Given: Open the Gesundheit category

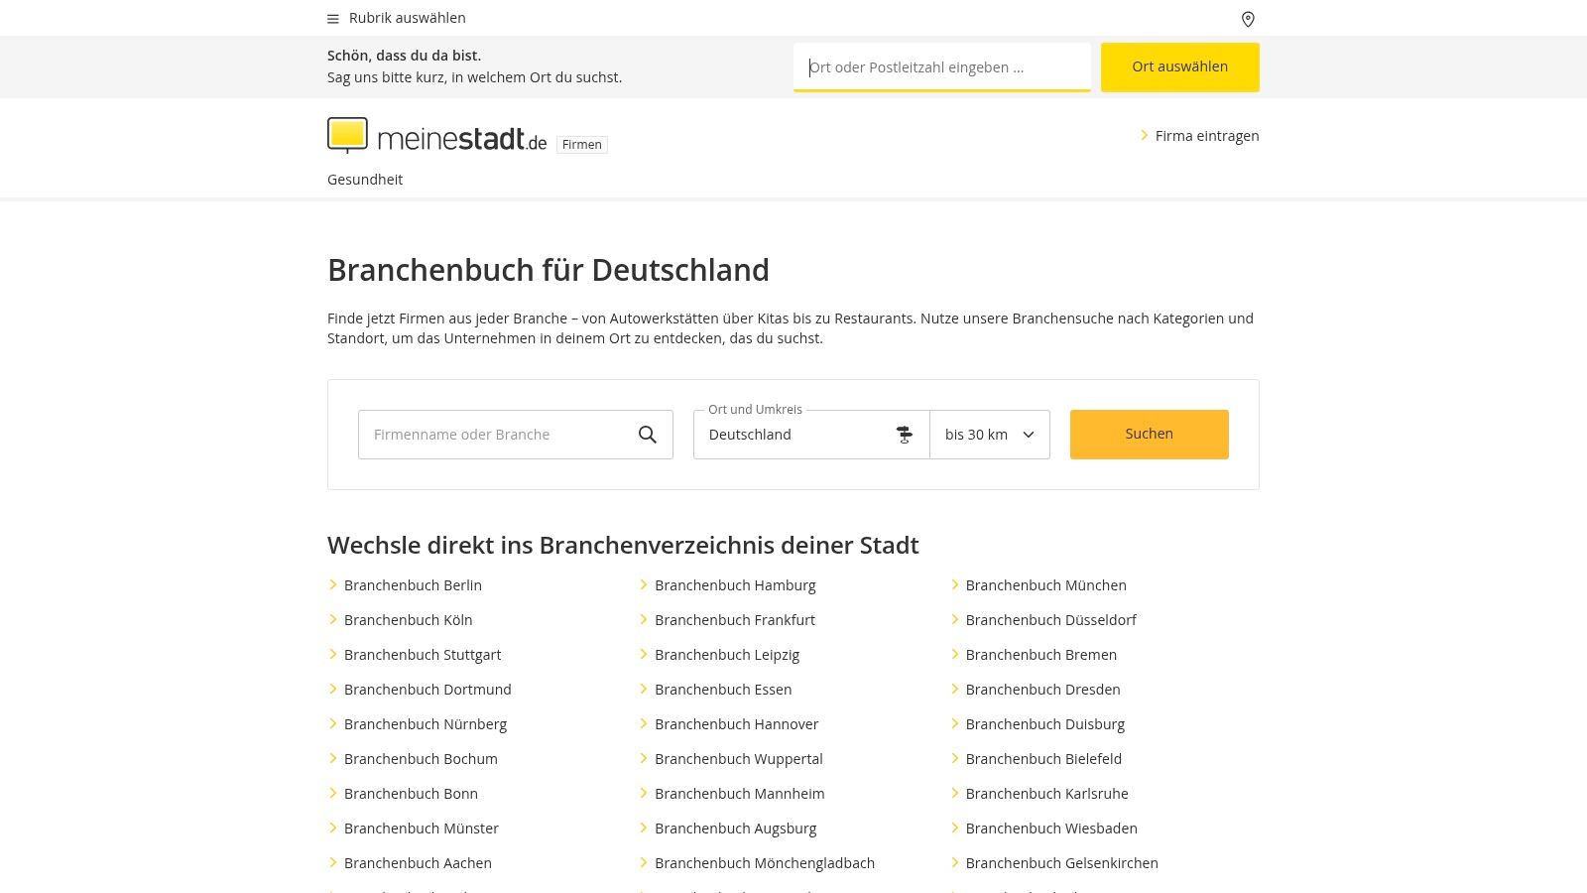Looking at the screenshot, I should tap(365, 180).
